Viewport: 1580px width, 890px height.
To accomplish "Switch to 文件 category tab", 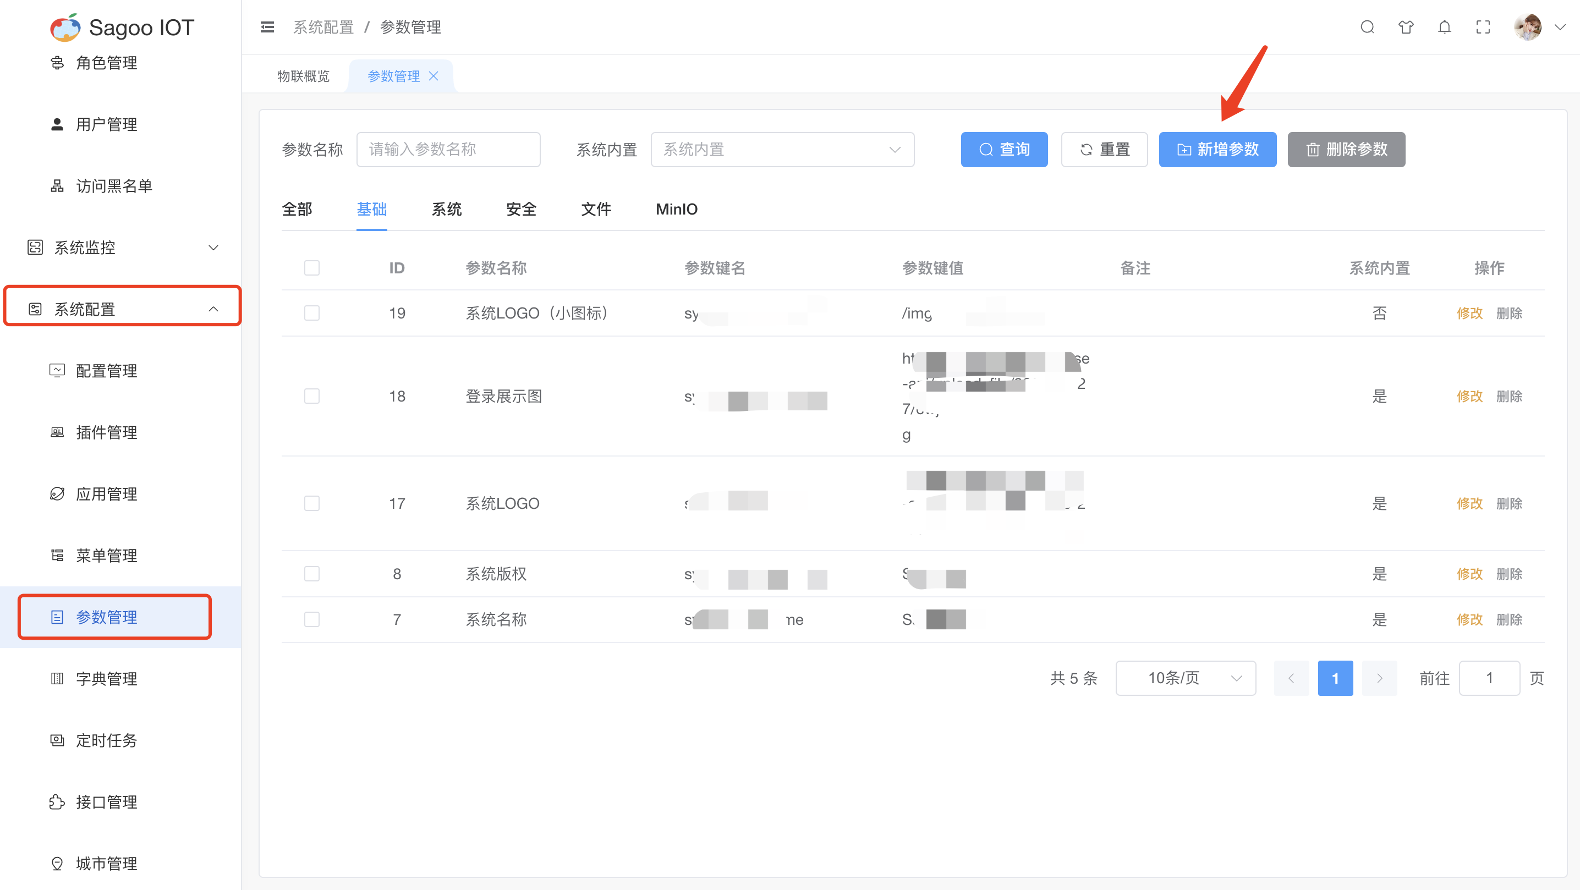I will tap(596, 209).
